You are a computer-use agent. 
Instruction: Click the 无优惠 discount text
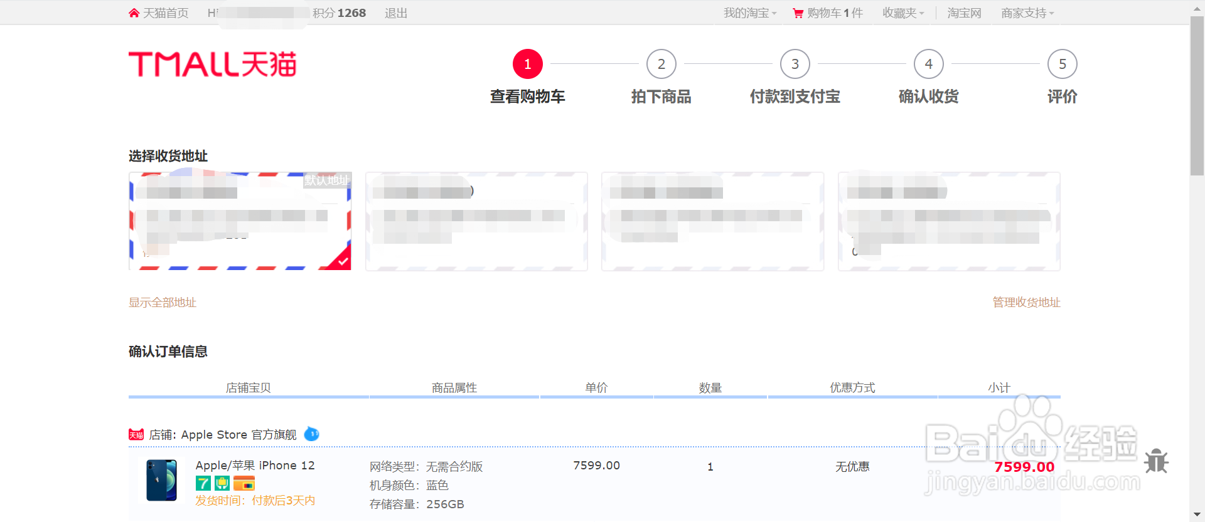pos(852,467)
